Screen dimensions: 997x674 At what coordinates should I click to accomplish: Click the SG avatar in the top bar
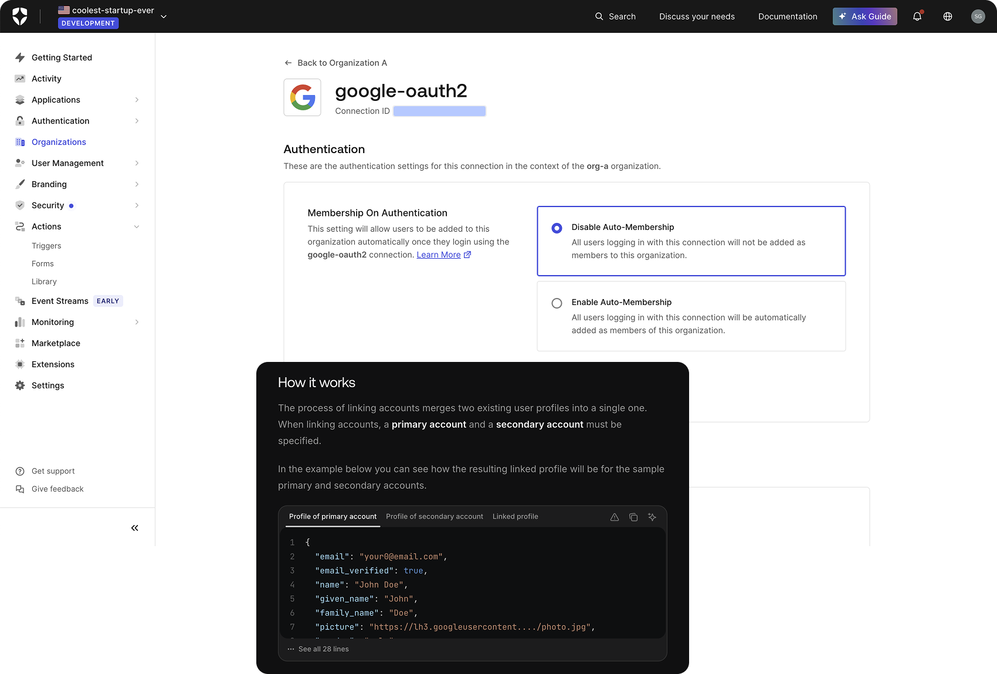click(x=978, y=16)
